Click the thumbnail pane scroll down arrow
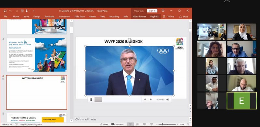Viewport: 260px width, 127px height. click(x=71, y=121)
